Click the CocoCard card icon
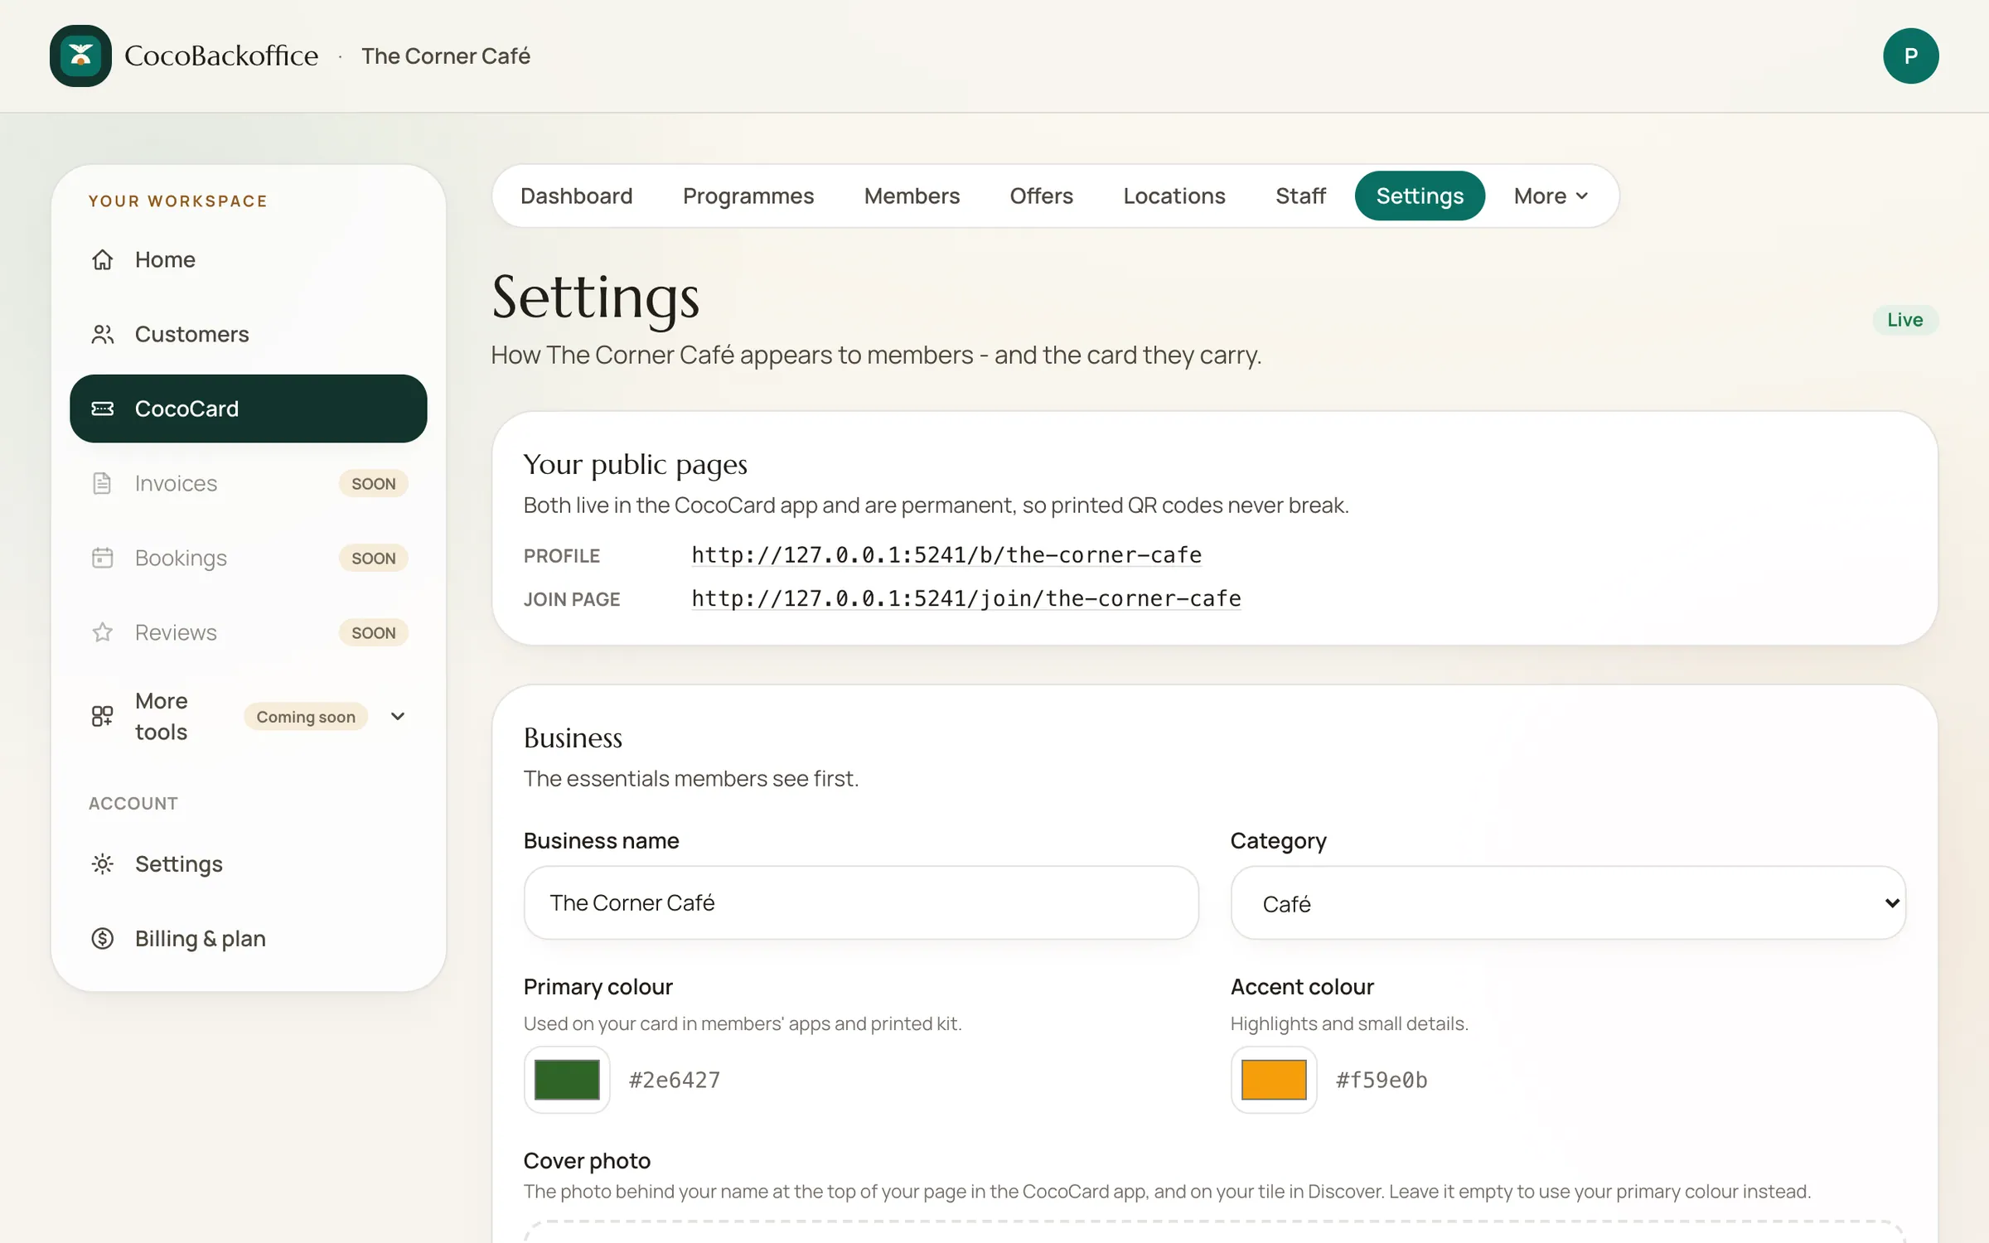Screen dimensions: 1989x1243 coord(102,409)
